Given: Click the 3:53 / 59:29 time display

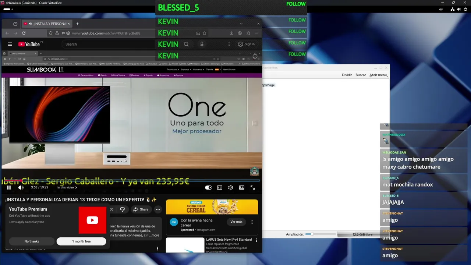Looking at the screenshot, I should 39,187.
